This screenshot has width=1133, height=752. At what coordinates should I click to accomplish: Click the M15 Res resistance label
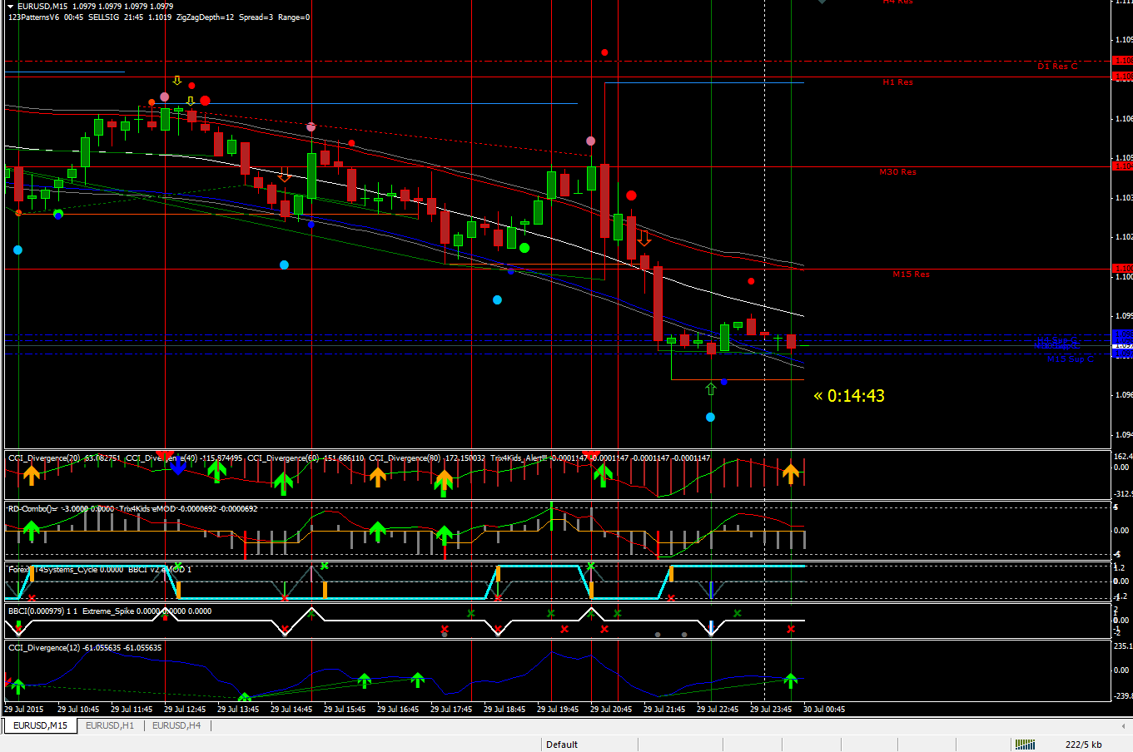coord(911,275)
